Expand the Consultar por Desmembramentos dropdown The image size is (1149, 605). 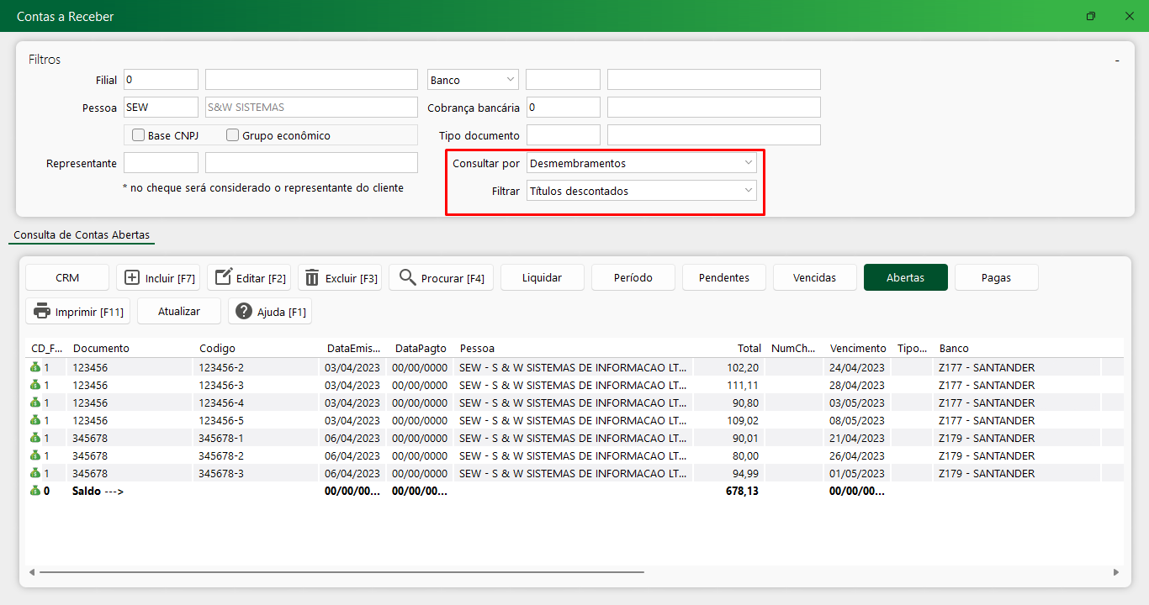click(642, 163)
